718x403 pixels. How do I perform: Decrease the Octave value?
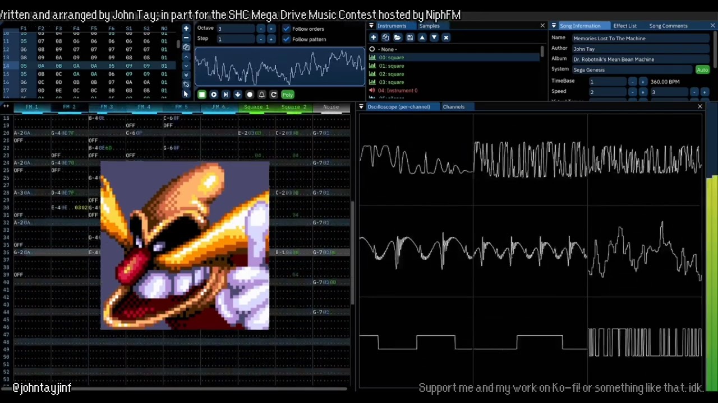click(x=261, y=29)
